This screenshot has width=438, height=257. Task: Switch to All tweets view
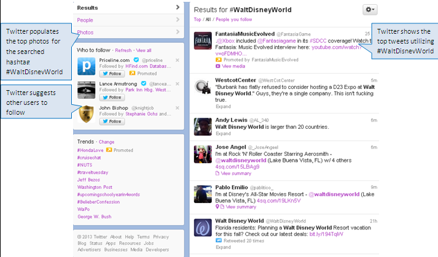(208, 19)
